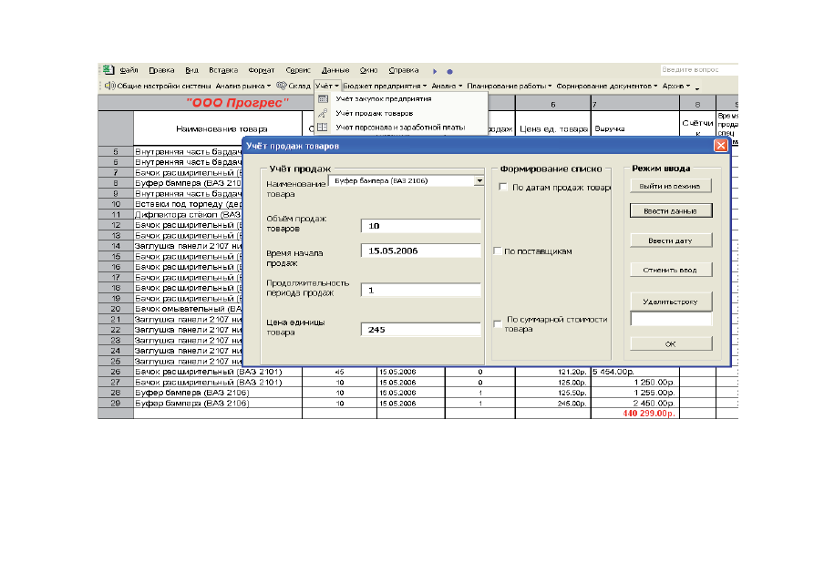Open the Правка menu
814x573 pixels.
[161, 70]
